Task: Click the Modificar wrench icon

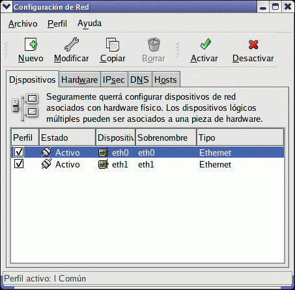Action: pyautogui.click(x=72, y=44)
